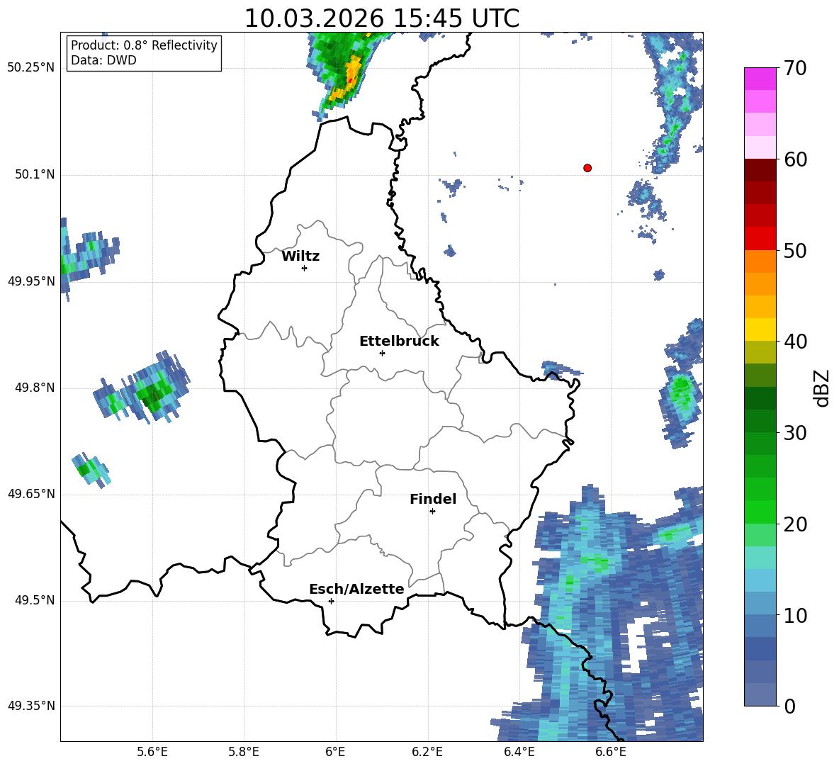Screen dimensions: 839x766
Task: Click the 70 value on colorbar
Action: [795, 69]
